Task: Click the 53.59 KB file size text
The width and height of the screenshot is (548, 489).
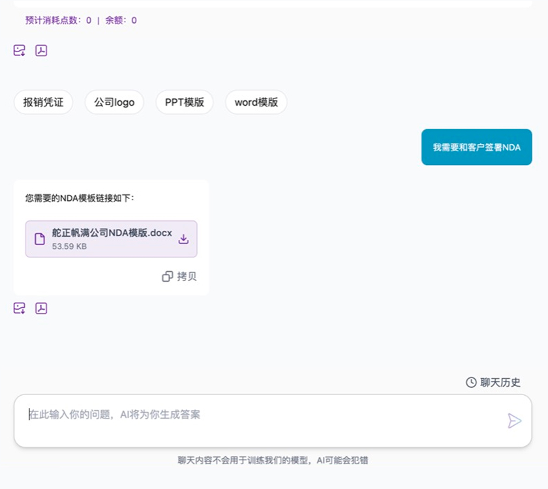Action: [x=69, y=246]
